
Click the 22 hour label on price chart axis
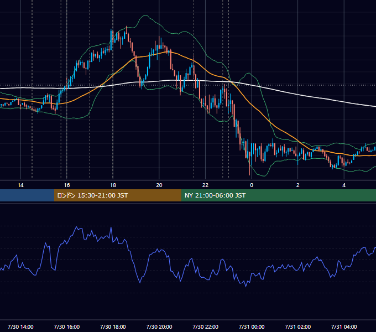[205, 185]
